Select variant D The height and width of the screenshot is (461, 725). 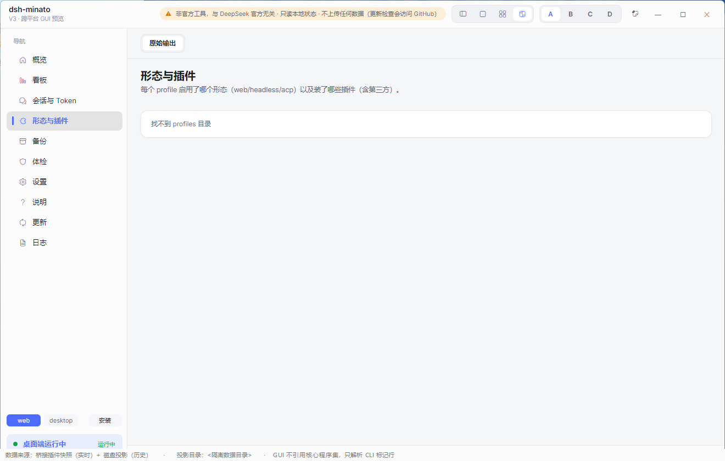click(610, 14)
